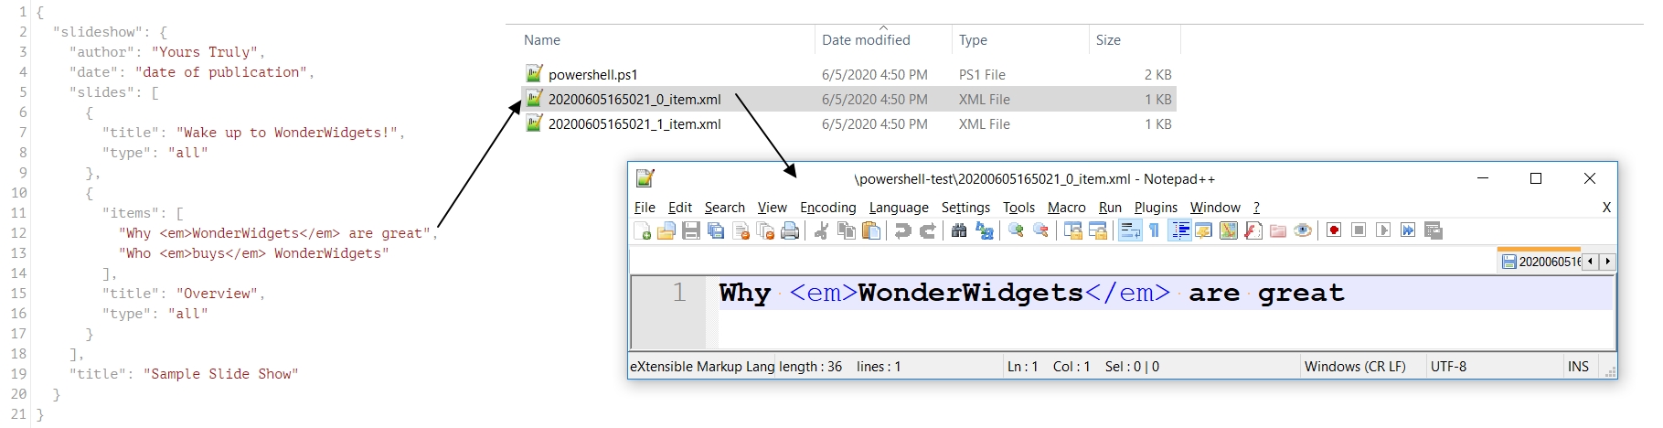Click the Print toolbar icon
The image size is (1663, 428).
coord(790,230)
